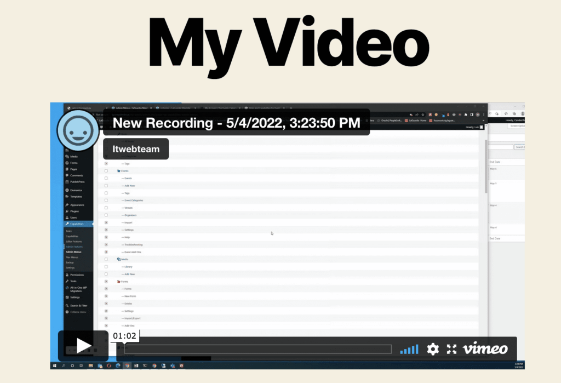Click the Pages icon in video sidebar
The height and width of the screenshot is (383, 561).
pos(67,169)
